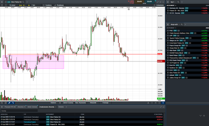
Task: Open Narz. Rysowania drawing tools menu
Action: [x=81, y=103]
